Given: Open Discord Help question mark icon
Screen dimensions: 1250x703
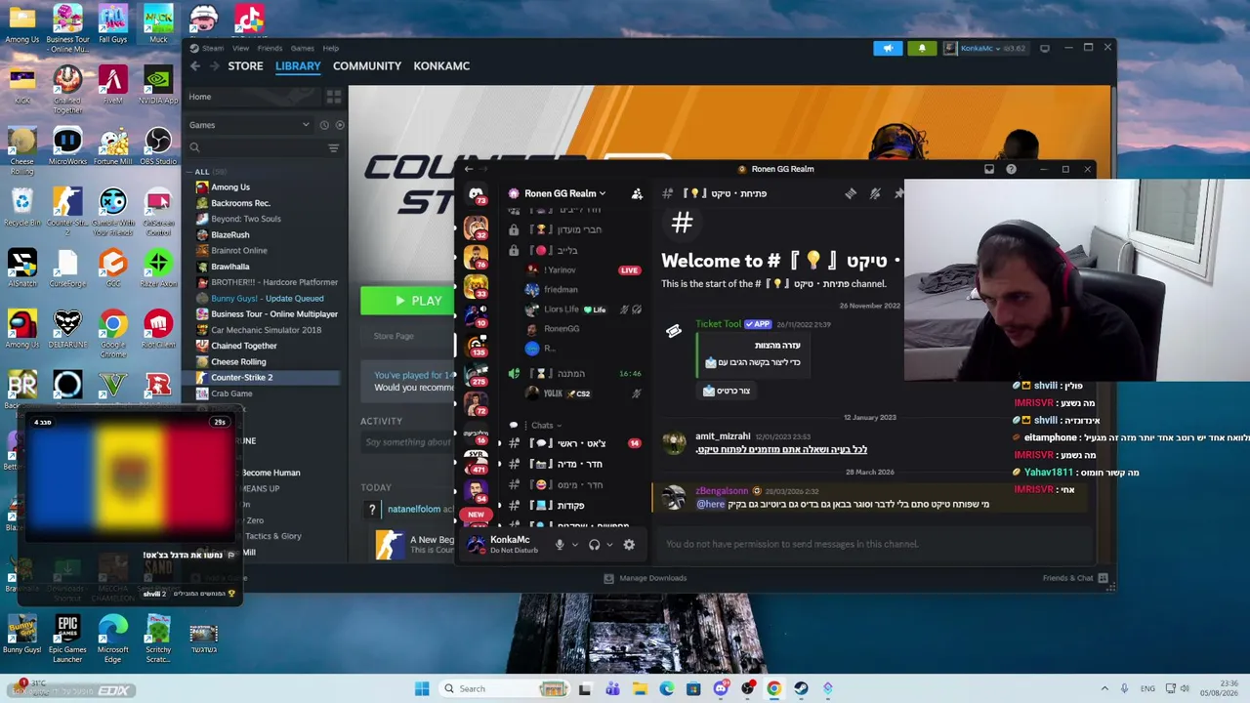Looking at the screenshot, I should click(x=1011, y=169).
